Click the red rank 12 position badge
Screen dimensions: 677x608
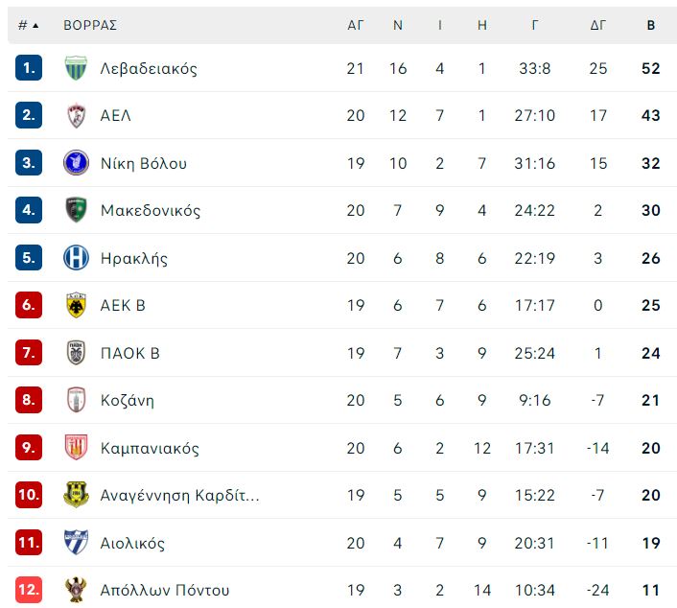[x=29, y=590]
